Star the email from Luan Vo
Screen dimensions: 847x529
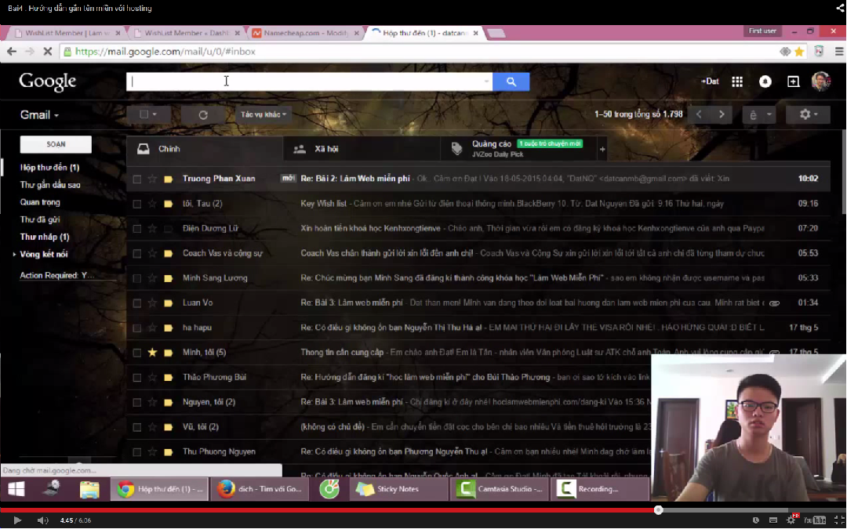click(x=153, y=303)
